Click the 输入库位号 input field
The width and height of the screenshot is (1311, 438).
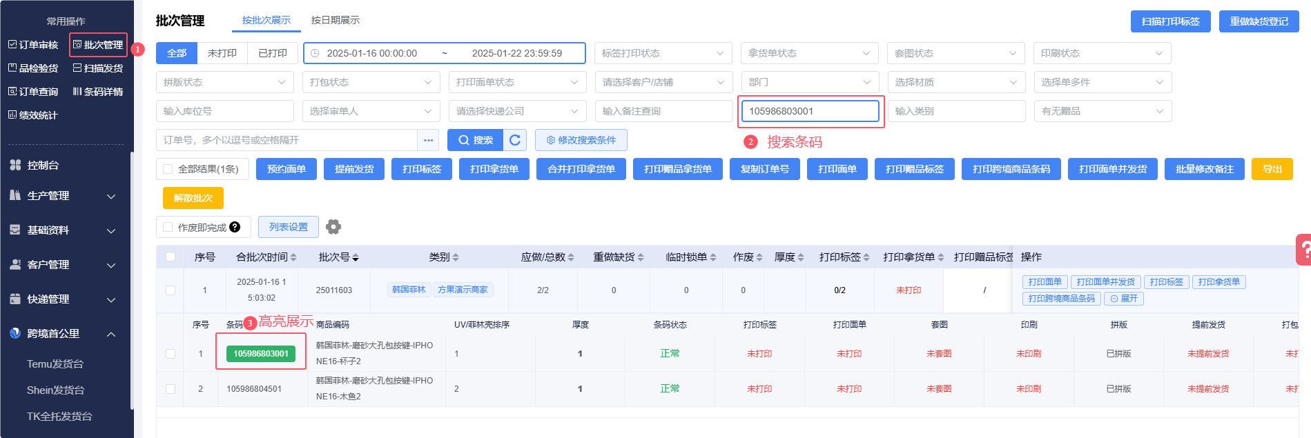point(225,111)
